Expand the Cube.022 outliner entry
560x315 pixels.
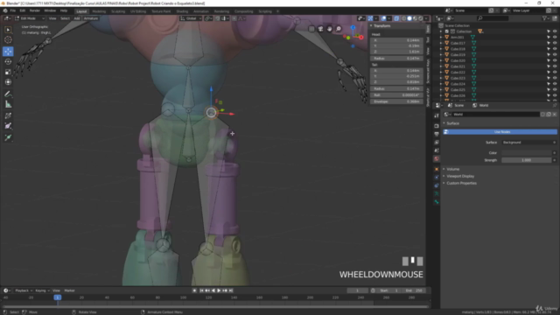click(441, 72)
